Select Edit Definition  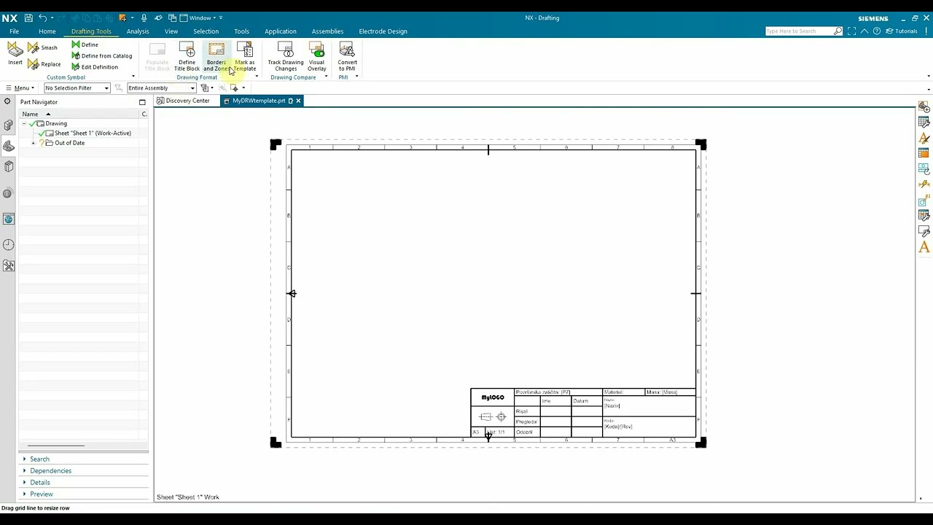[x=94, y=66]
